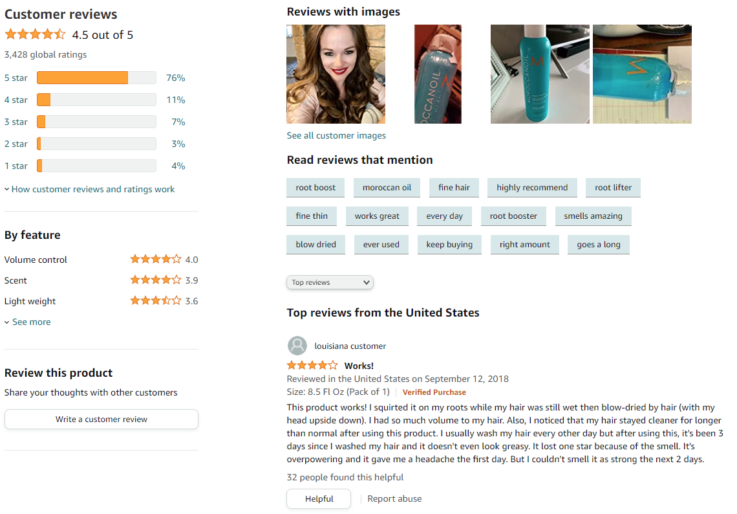The height and width of the screenshot is (514, 737).
Task: Mark the review as Helpful
Action: click(x=319, y=498)
